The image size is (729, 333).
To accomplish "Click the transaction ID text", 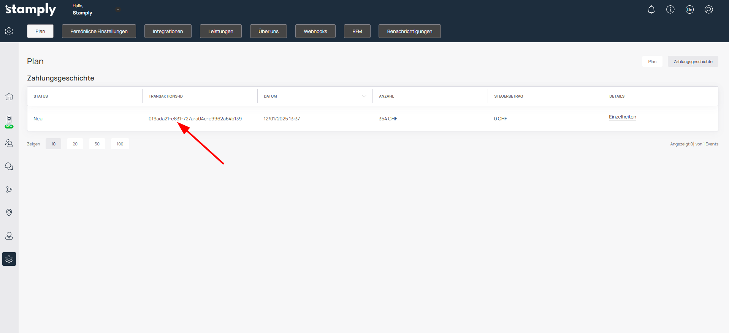I will [x=195, y=119].
